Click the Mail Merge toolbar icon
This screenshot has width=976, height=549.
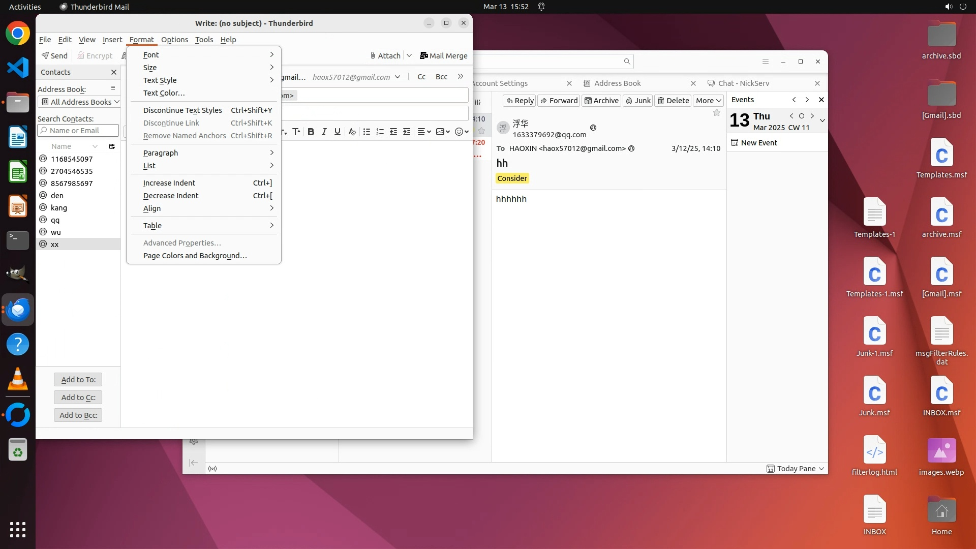pos(443,56)
